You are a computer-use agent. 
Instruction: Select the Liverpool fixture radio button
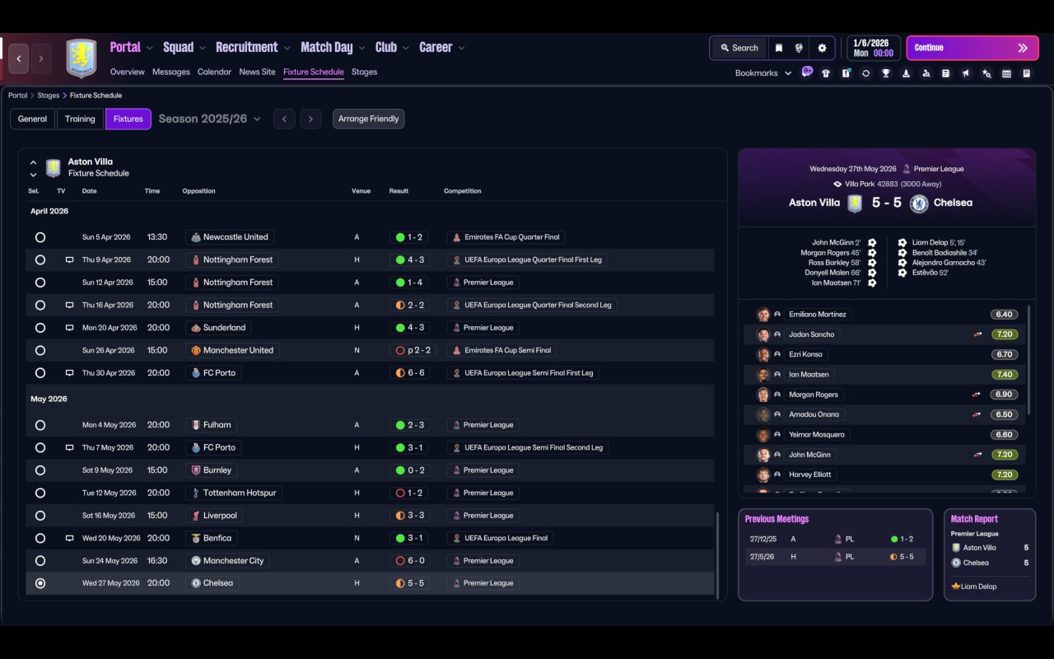point(40,516)
